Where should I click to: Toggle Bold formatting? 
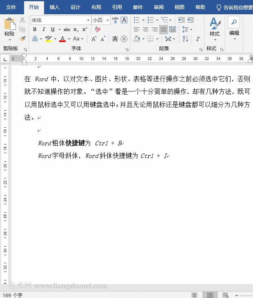tap(35, 29)
